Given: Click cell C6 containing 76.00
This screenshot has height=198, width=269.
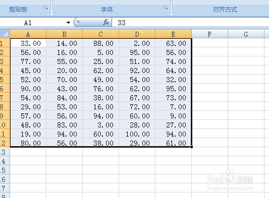Looking at the screenshot, I should click(101, 88).
